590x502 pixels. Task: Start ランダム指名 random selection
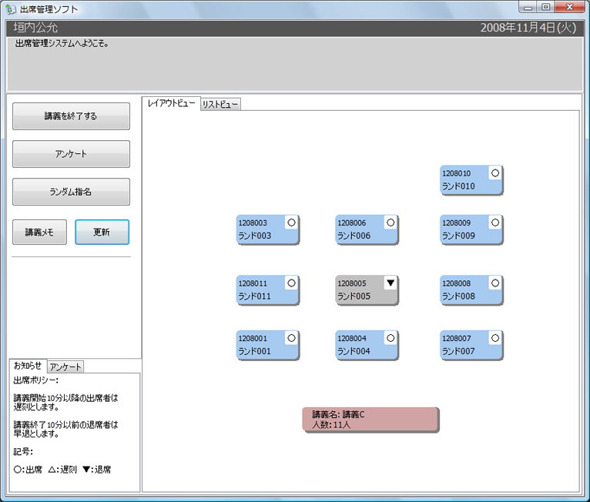(x=71, y=192)
